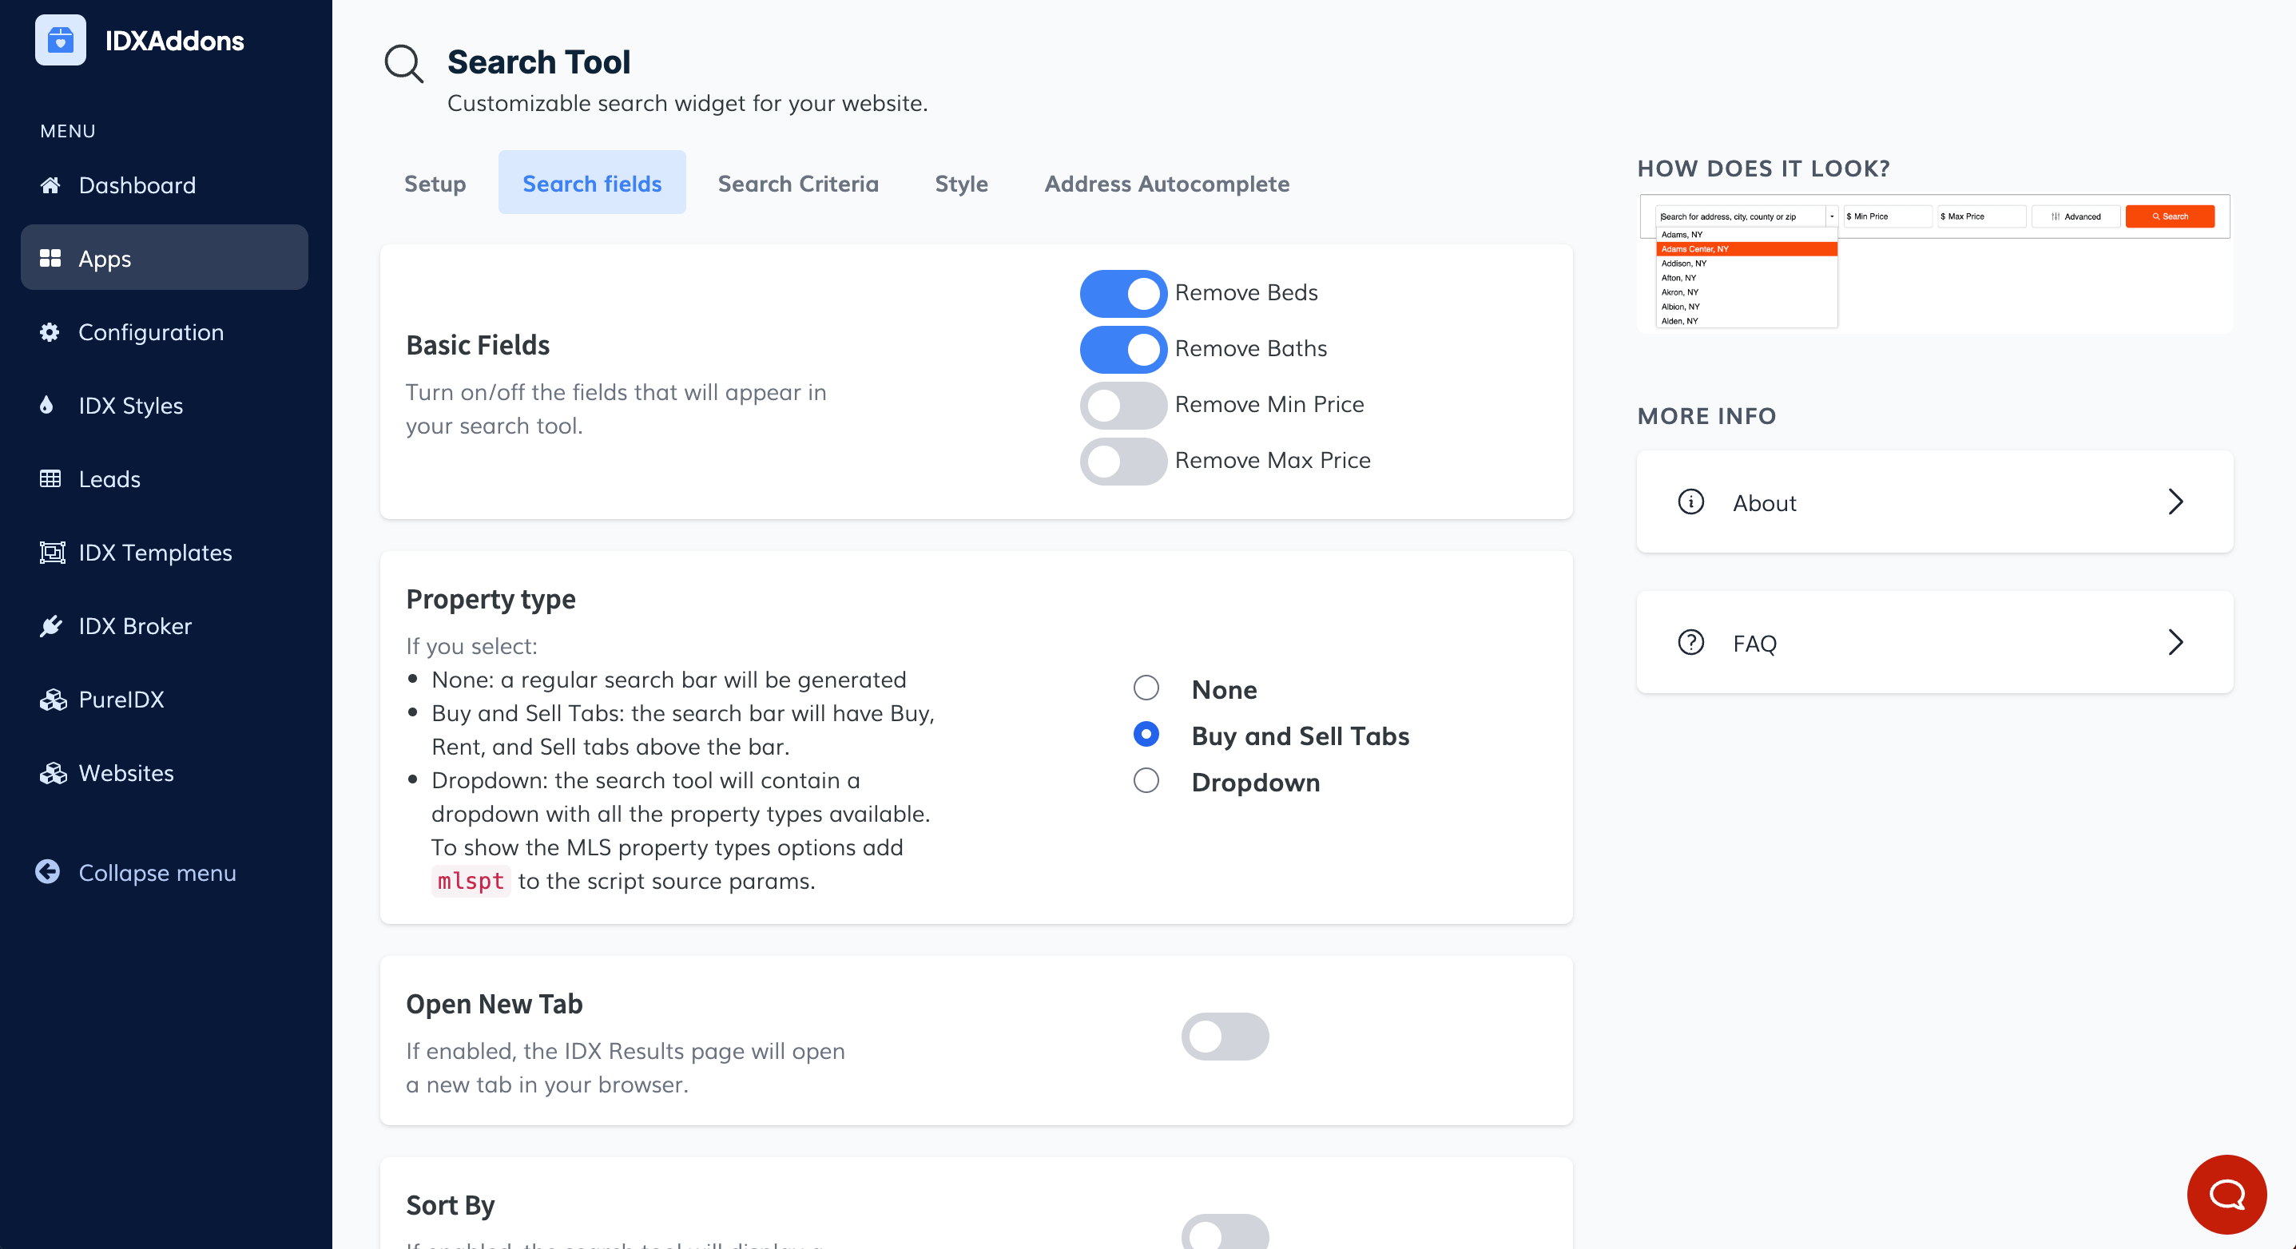Select the Dropdown property type radio
Image resolution: width=2296 pixels, height=1249 pixels.
[1146, 781]
